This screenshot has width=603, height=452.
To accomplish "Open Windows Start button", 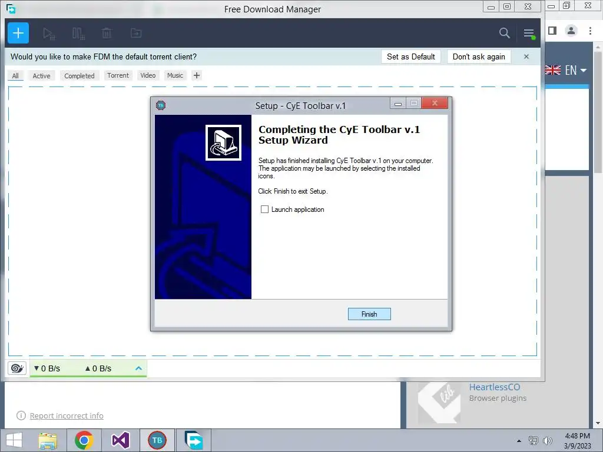I will pyautogui.click(x=14, y=440).
